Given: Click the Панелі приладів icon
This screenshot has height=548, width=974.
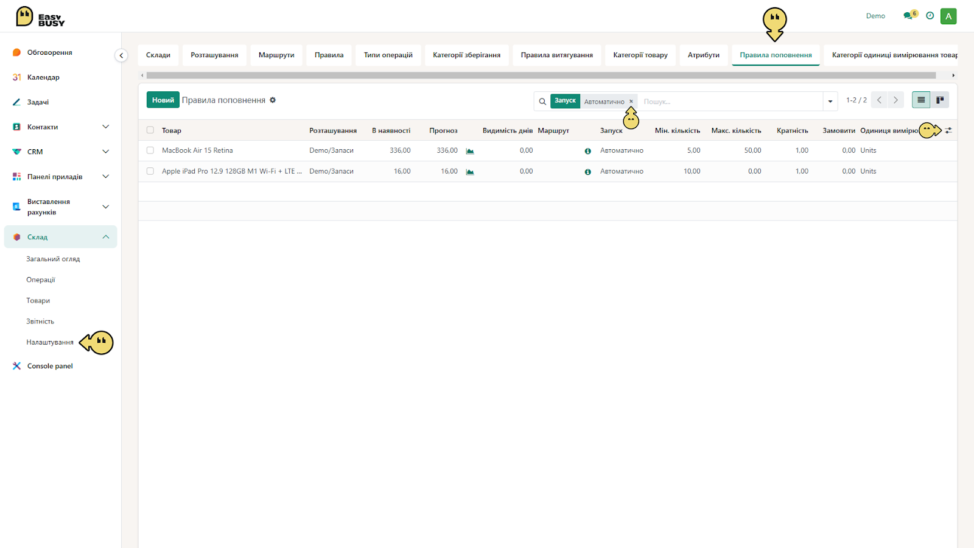Looking at the screenshot, I should tap(16, 177).
